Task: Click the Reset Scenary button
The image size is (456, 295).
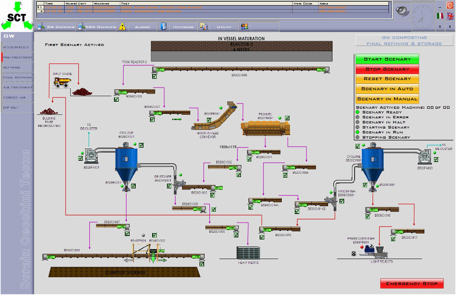Action: click(x=387, y=79)
